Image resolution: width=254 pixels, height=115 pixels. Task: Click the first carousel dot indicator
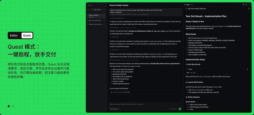pyautogui.click(x=9, y=106)
